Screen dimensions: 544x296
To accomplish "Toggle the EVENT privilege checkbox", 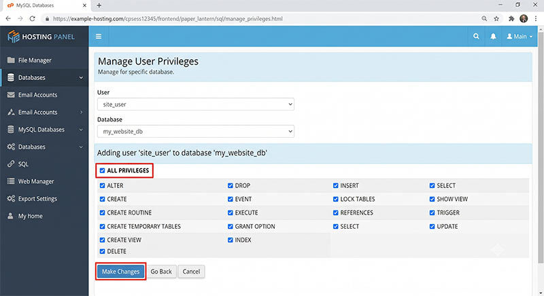I will tap(231, 199).
